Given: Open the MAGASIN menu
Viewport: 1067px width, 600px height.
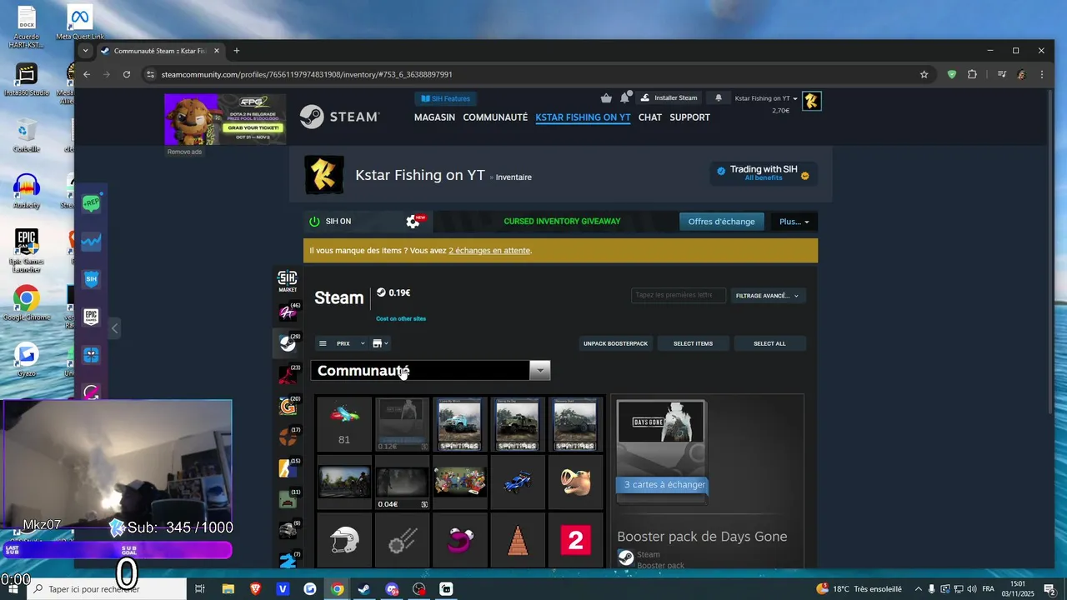Looking at the screenshot, I should 434,117.
